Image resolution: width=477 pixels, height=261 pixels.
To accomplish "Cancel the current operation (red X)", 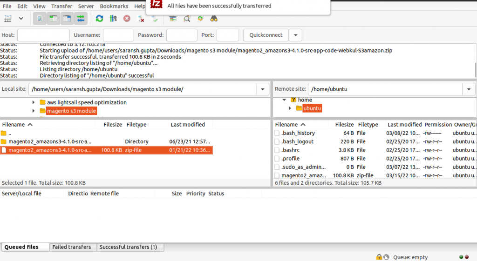I will pos(127,19).
